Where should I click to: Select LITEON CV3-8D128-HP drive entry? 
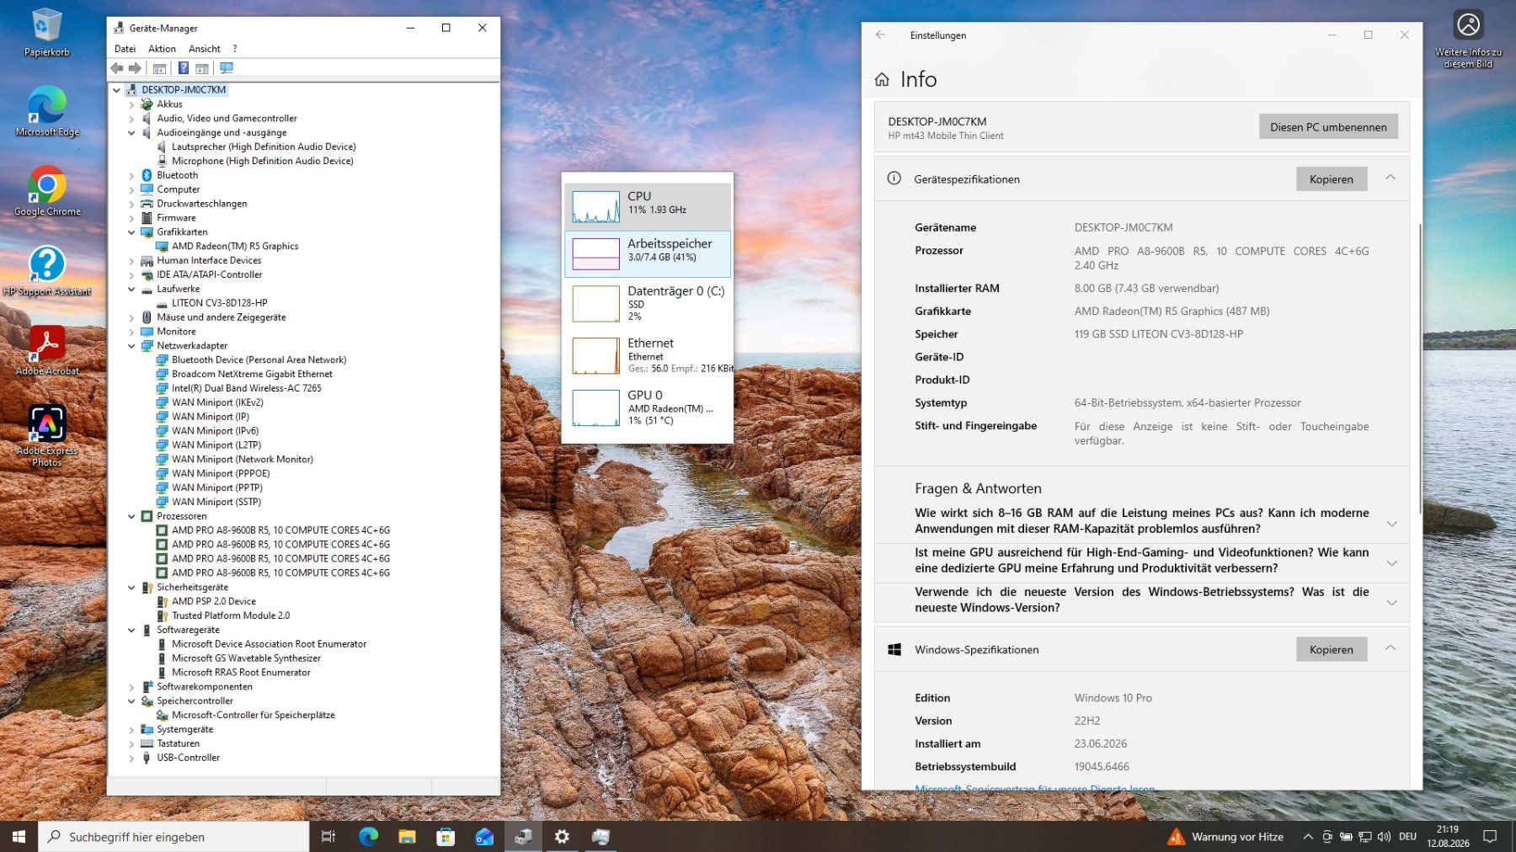[219, 303]
